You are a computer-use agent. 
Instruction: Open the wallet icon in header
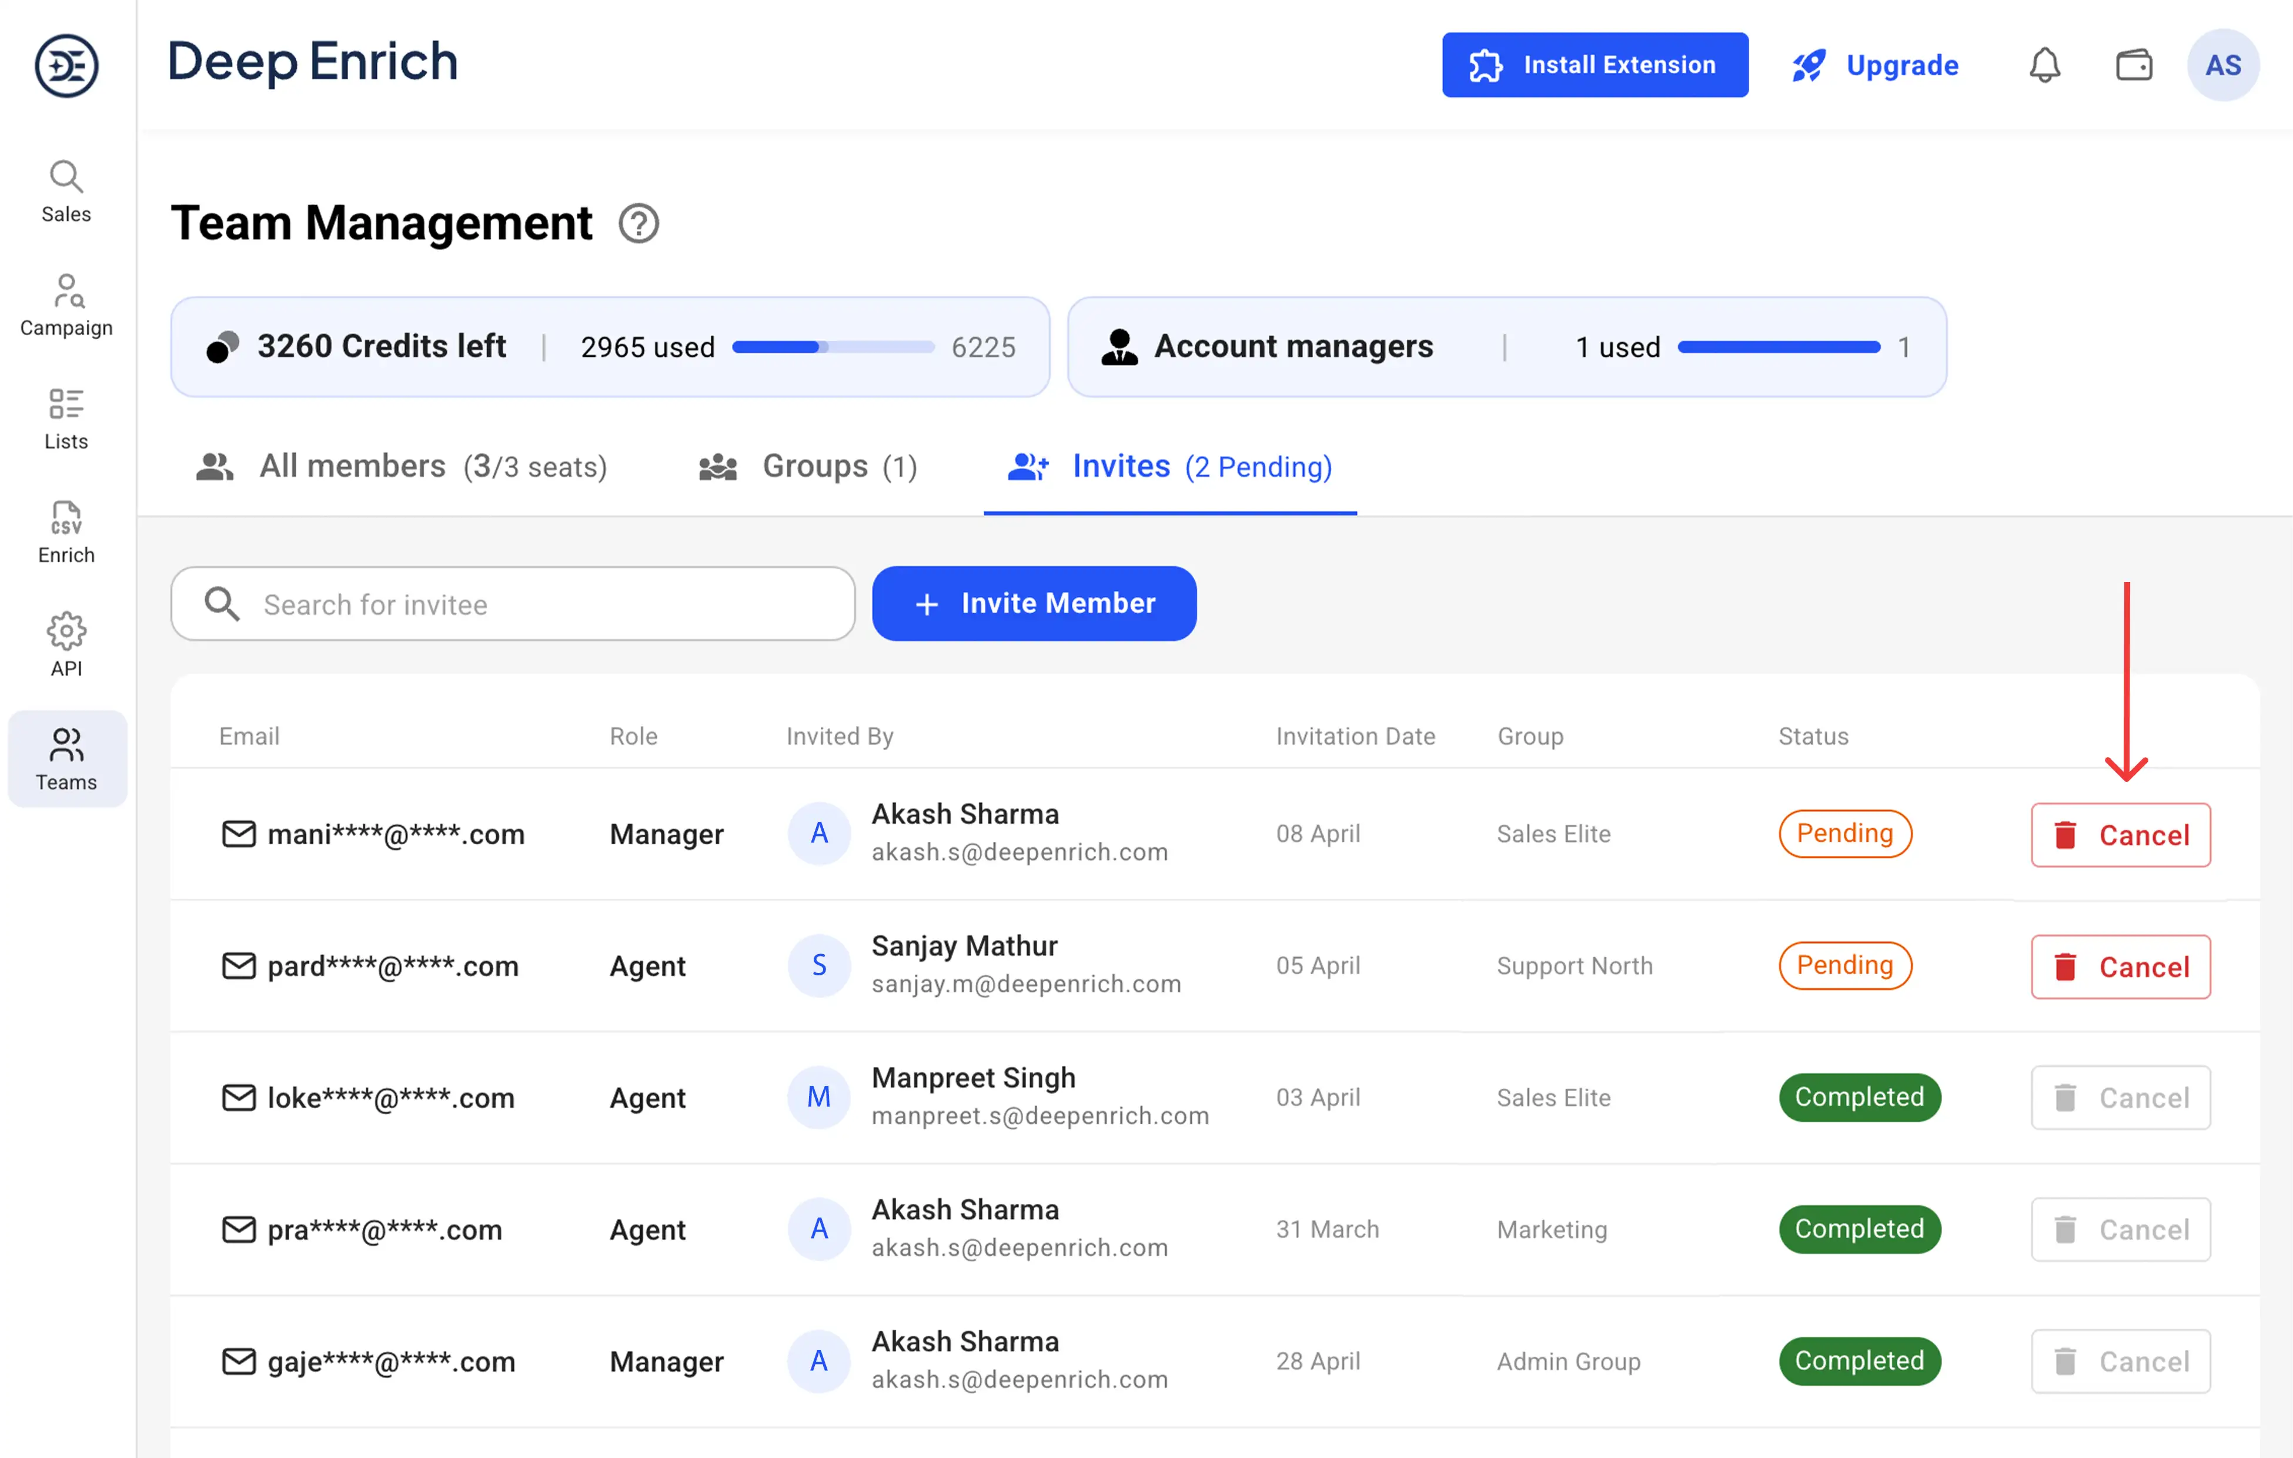(2134, 66)
